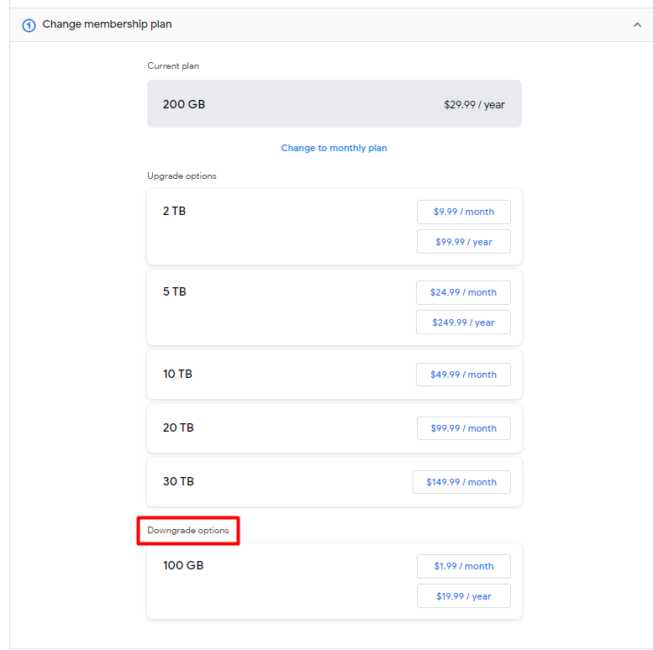Choose 5 TB at $24.99 / month
The height and width of the screenshot is (650, 653).
click(463, 292)
